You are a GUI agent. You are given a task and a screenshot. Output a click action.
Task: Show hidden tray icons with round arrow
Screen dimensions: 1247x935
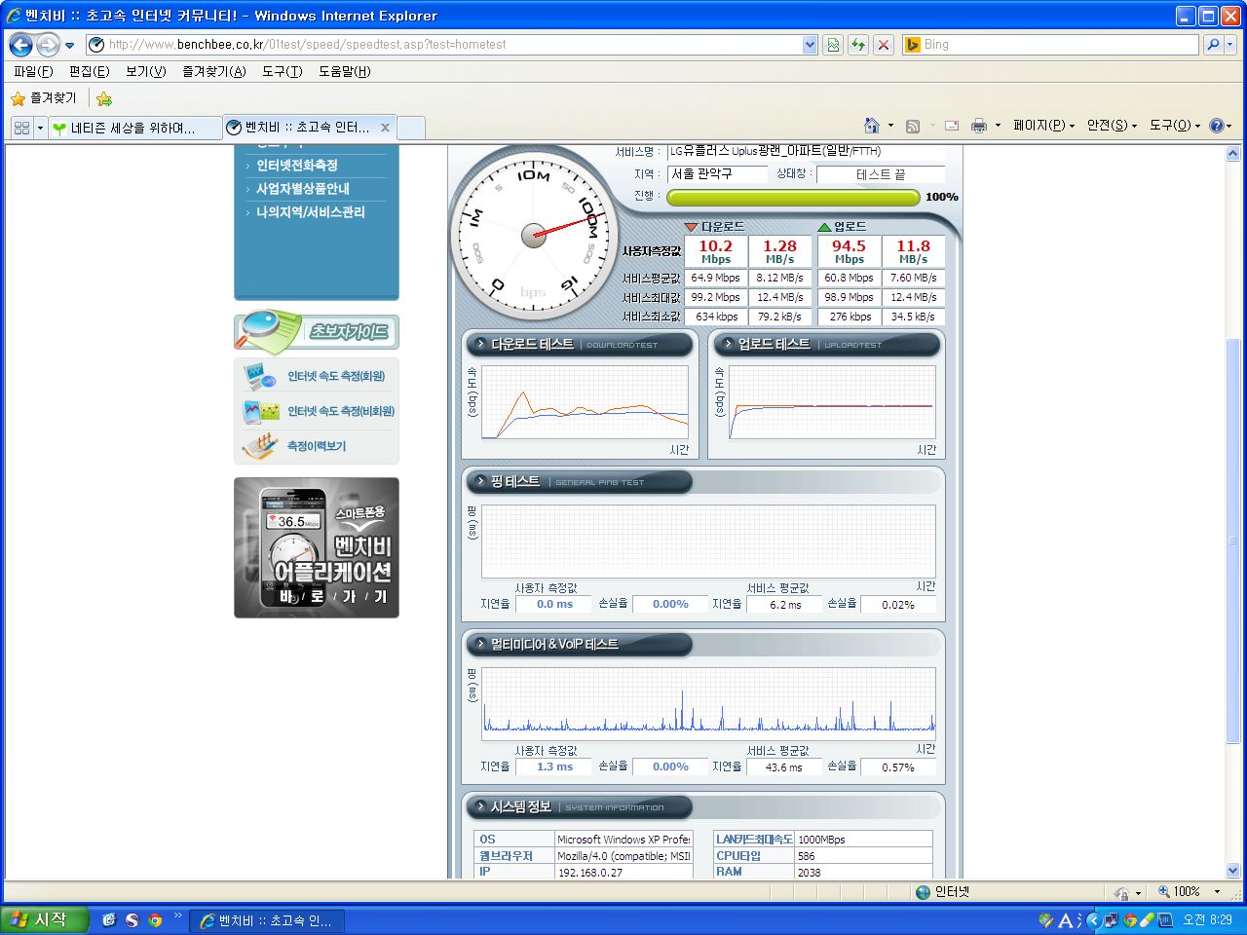(1092, 920)
